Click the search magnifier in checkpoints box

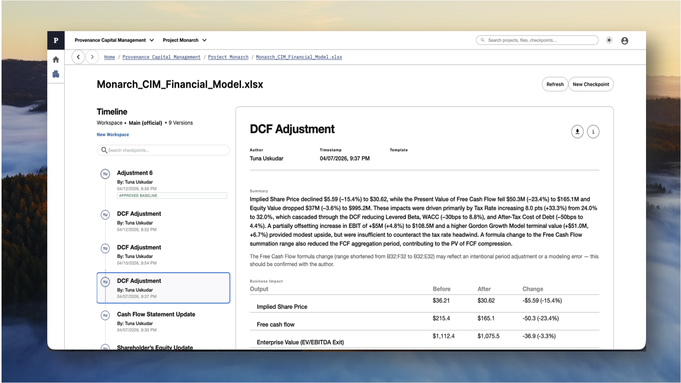[x=104, y=150]
